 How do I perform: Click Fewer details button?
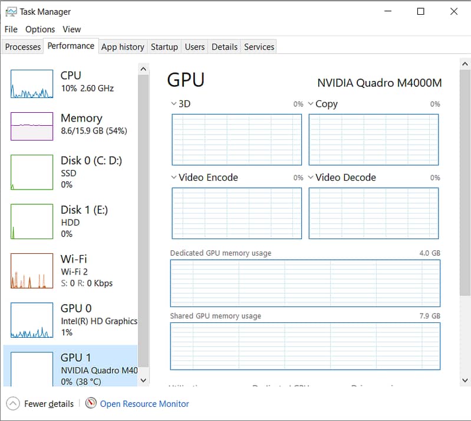coord(48,404)
